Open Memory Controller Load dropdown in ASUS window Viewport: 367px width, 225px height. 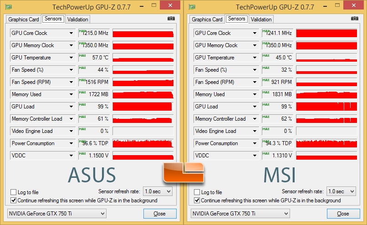[43, 119]
